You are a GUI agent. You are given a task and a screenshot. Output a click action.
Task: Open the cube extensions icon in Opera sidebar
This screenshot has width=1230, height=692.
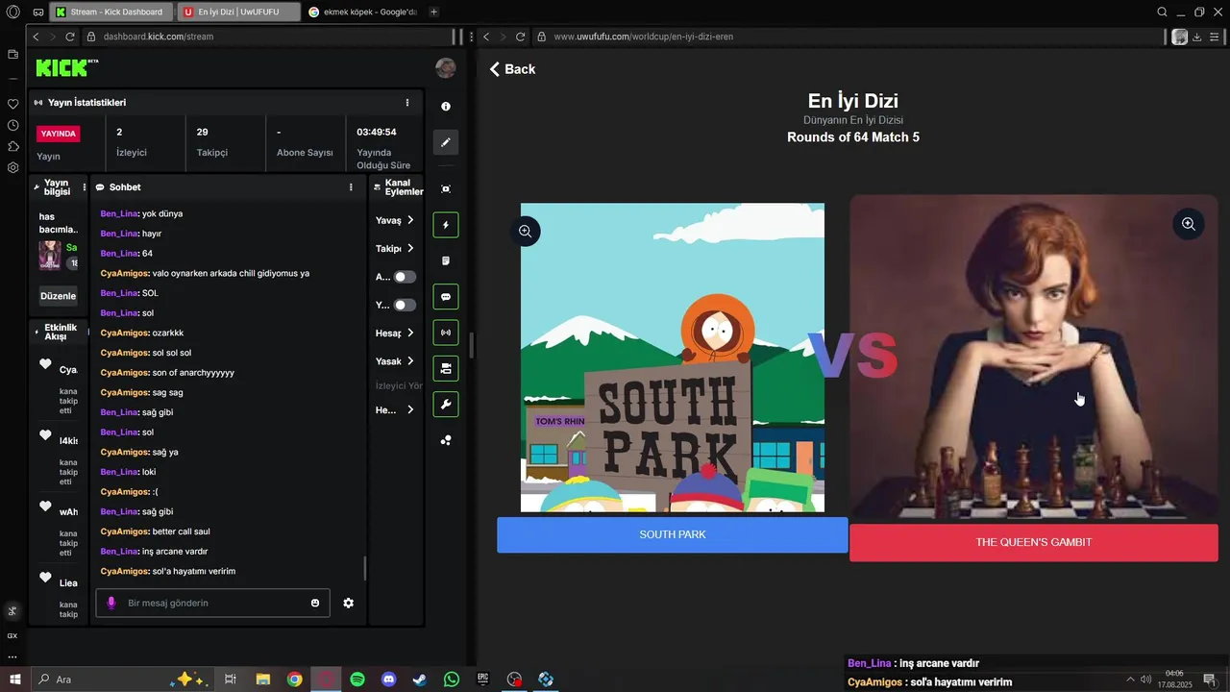pos(12,146)
